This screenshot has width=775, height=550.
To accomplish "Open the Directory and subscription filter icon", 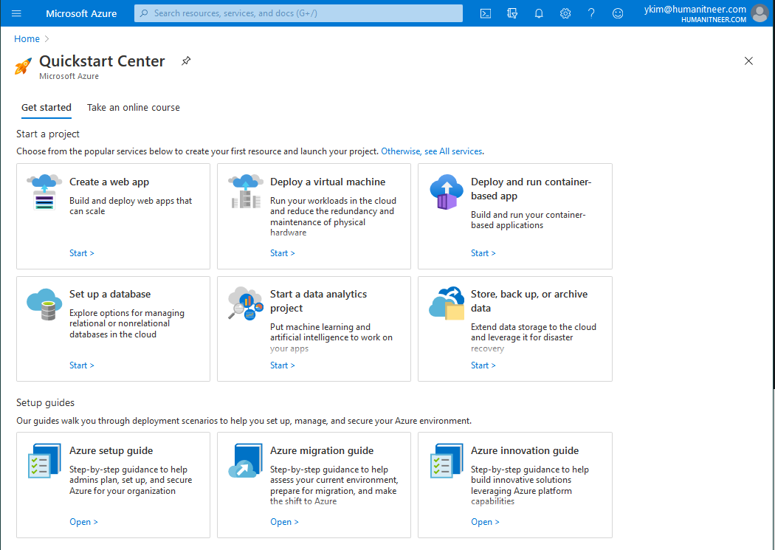I will coord(512,13).
